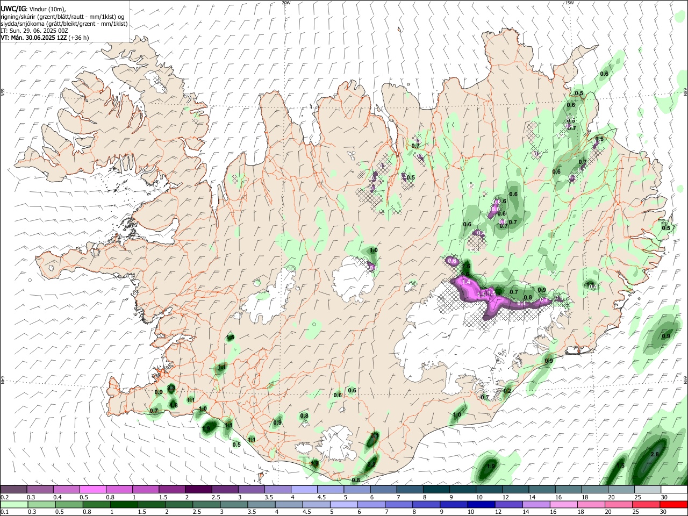Click the white 30 swatch ending upper legend
688x516 pixels.
click(x=675, y=489)
